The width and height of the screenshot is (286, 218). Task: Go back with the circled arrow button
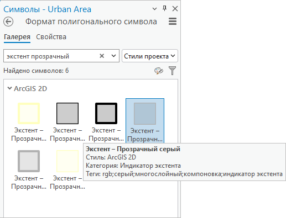tap(8, 22)
